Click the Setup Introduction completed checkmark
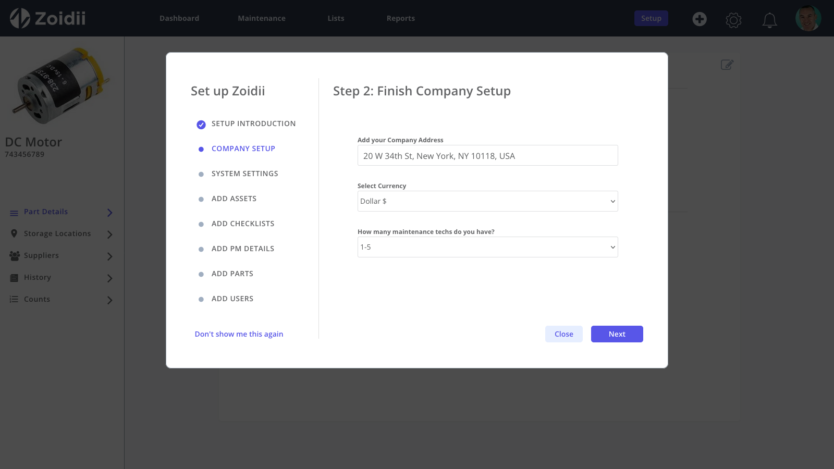834x469 pixels. coord(201,125)
